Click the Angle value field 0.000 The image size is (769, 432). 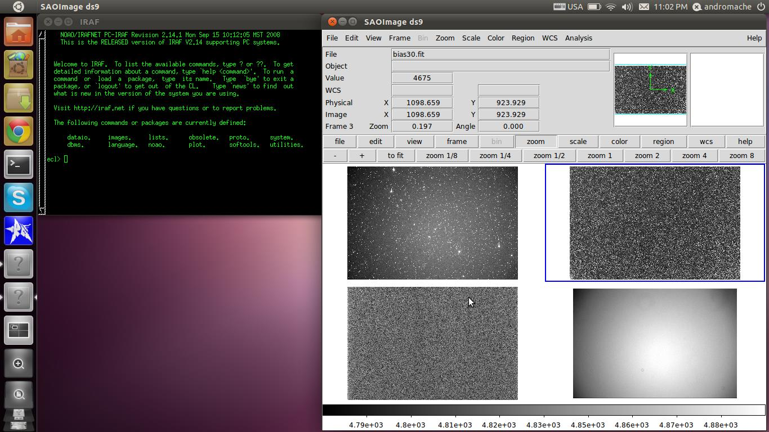[508, 126]
